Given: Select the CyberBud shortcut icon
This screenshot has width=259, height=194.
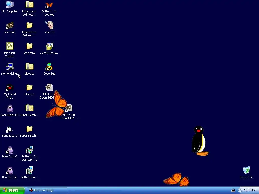Looking at the screenshot, I should pos(49,67).
